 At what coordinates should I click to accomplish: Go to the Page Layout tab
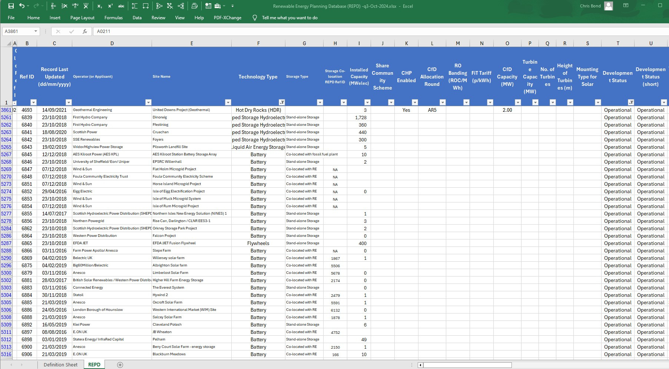[x=82, y=18]
